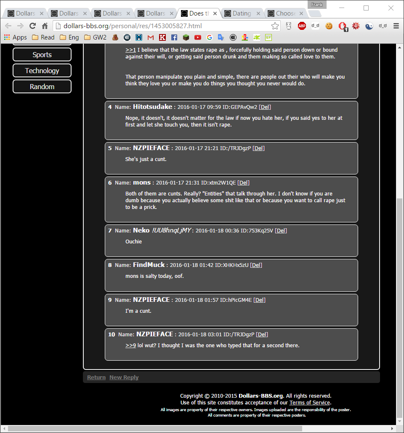Open the Adblock Plus extension
The image size is (404, 433).
[x=302, y=26]
